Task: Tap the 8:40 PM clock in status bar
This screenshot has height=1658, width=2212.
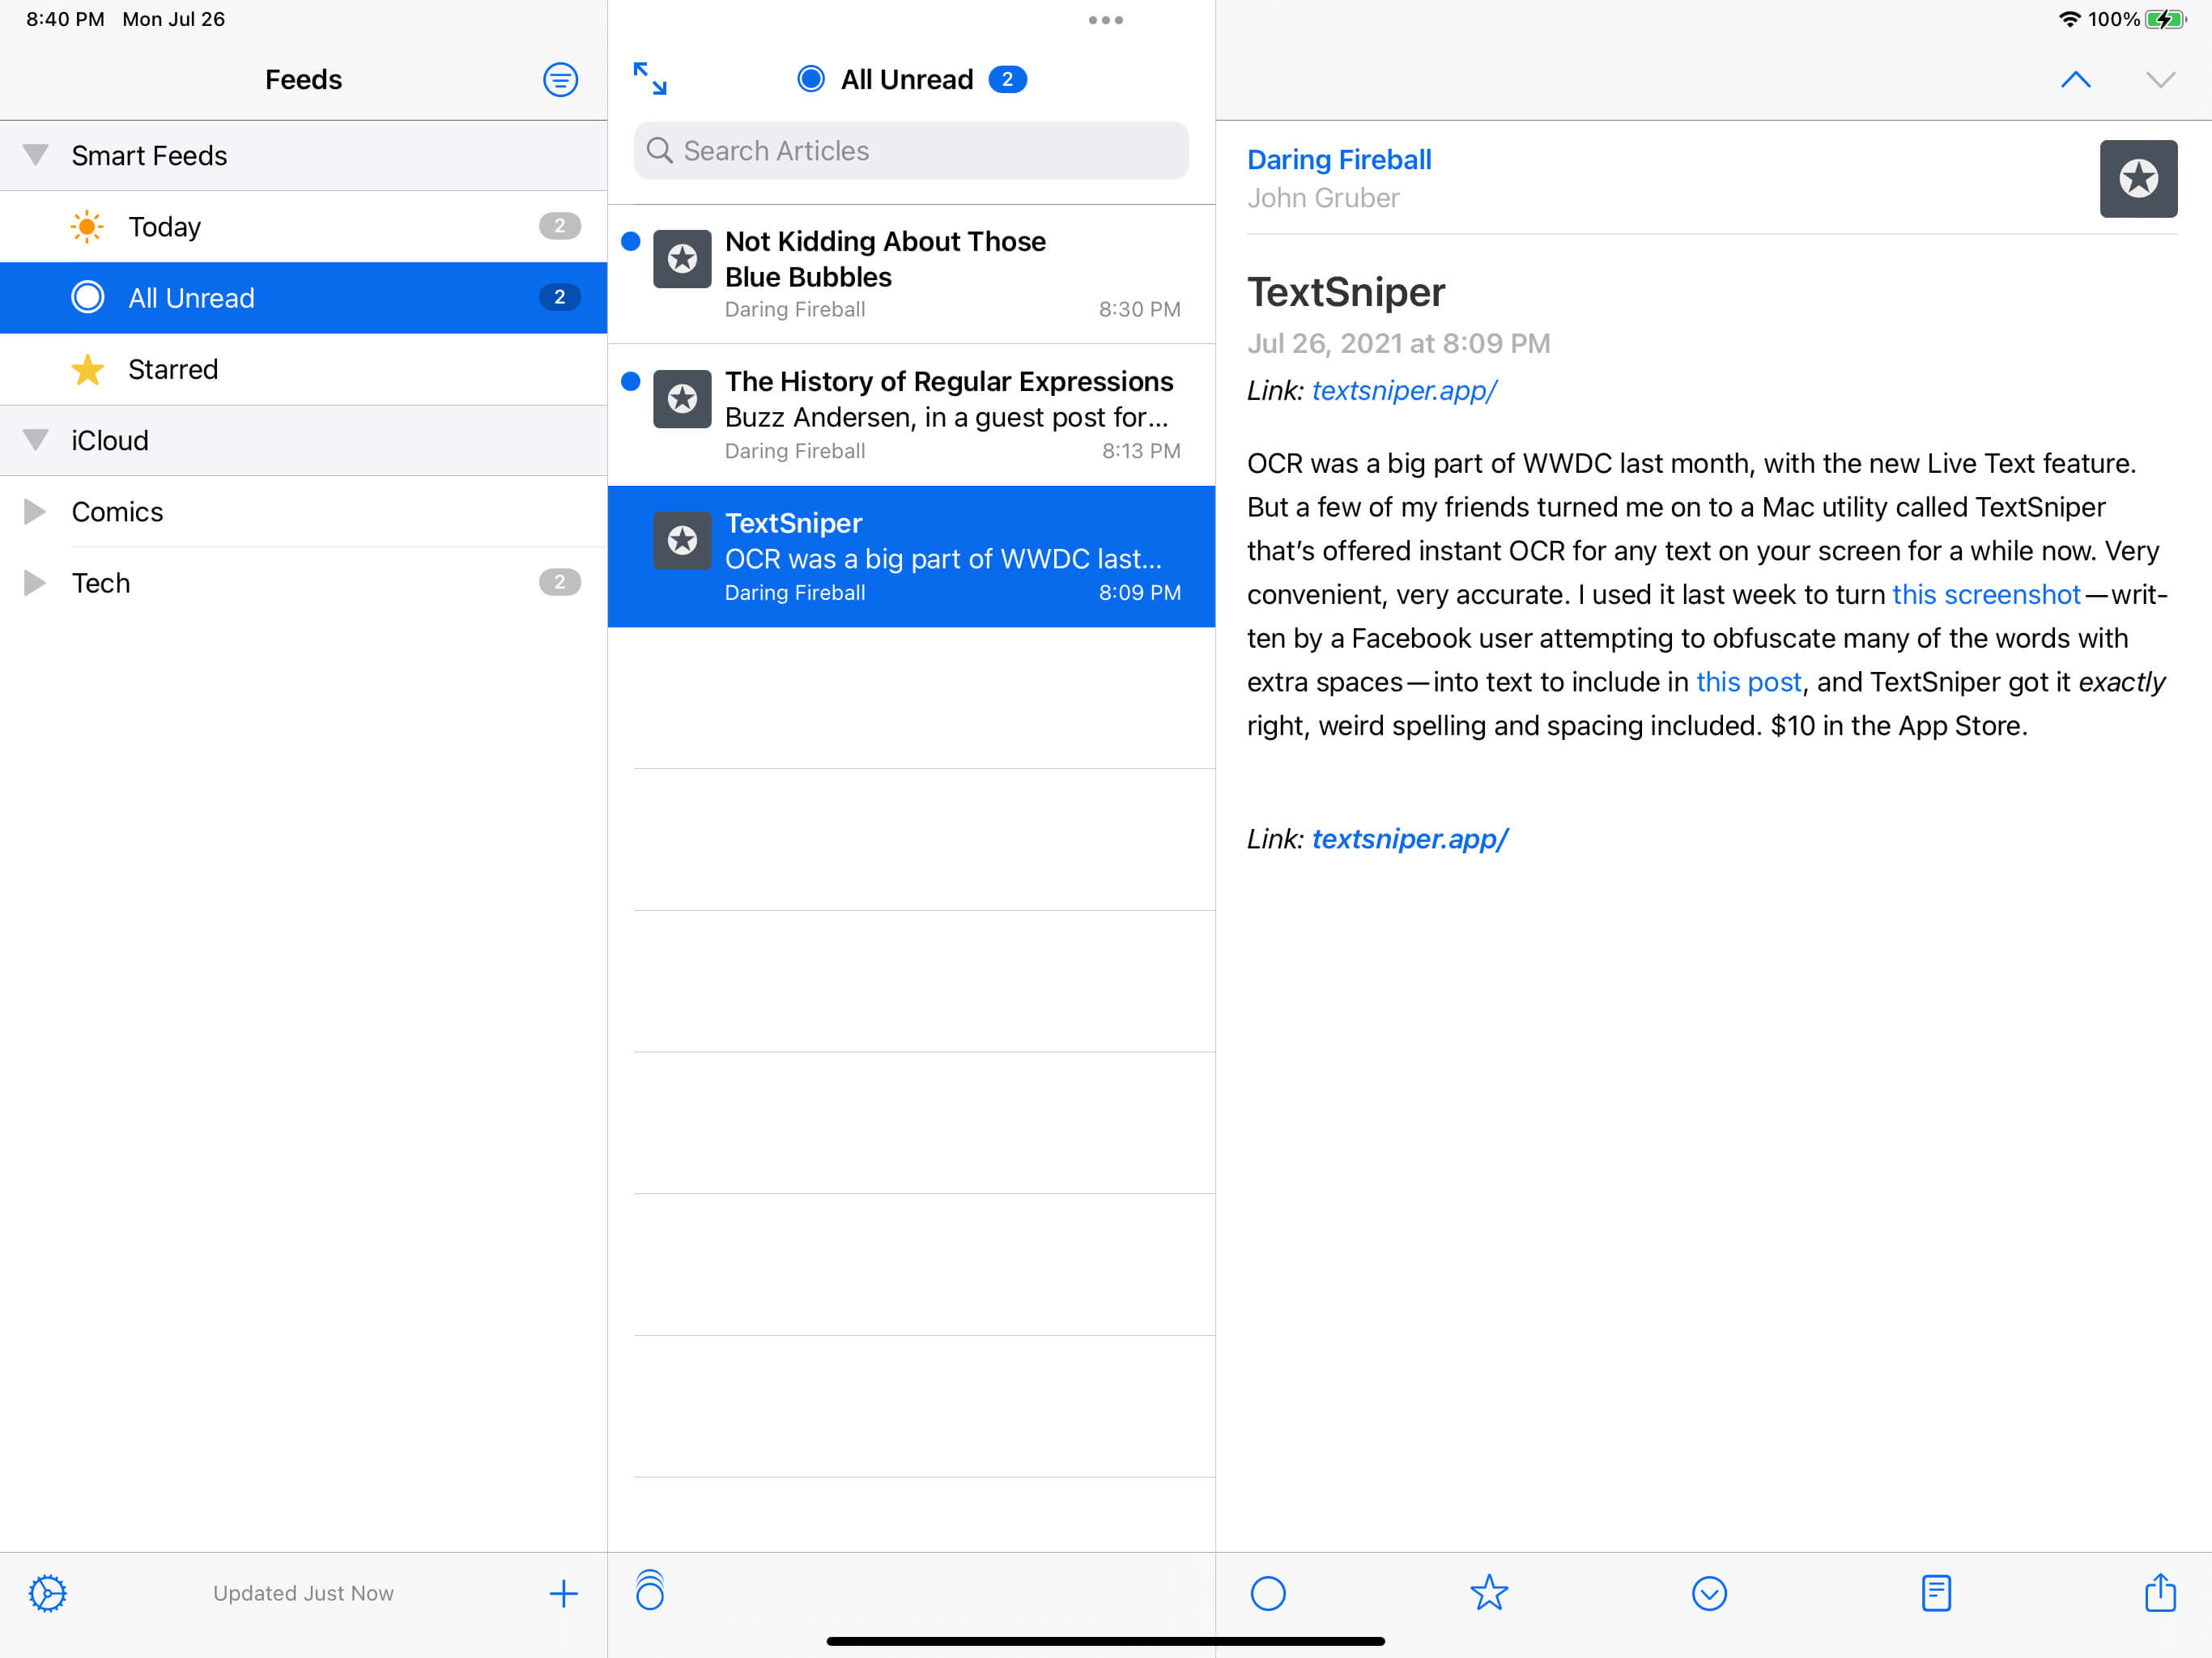Action: [x=65, y=19]
